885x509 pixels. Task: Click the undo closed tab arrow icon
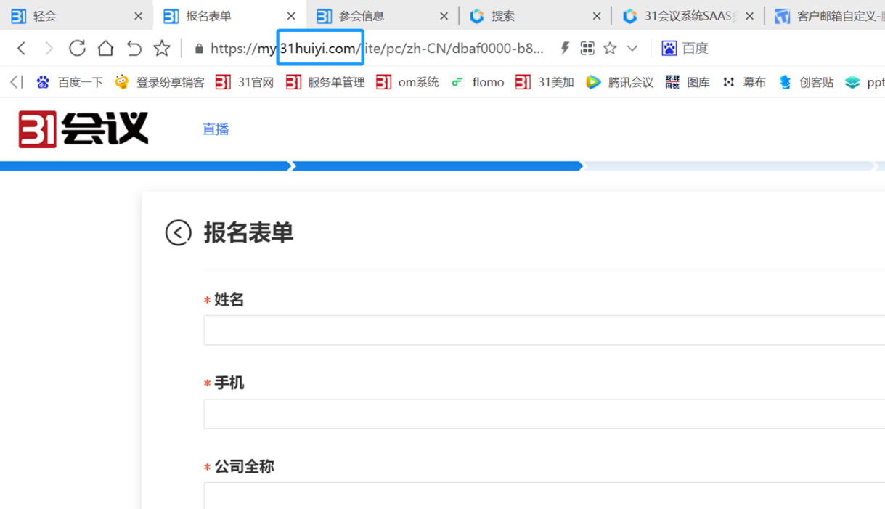(134, 49)
